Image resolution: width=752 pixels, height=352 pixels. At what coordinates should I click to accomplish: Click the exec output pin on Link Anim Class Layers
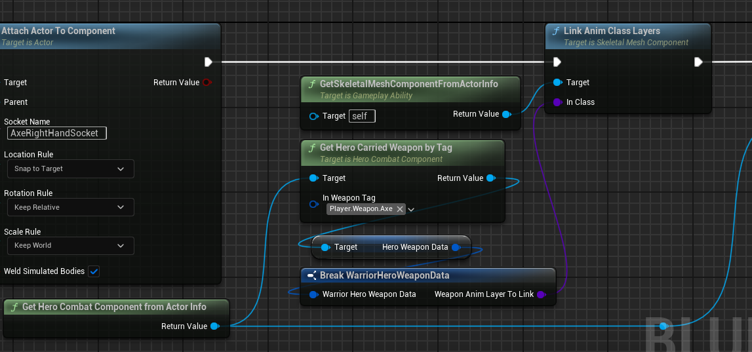click(698, 62)
